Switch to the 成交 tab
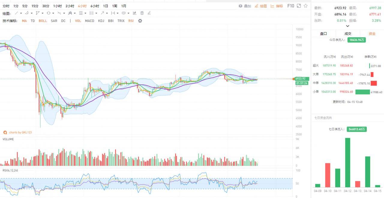Viewport: 384px width, 198px height. (x=348, y=34)
